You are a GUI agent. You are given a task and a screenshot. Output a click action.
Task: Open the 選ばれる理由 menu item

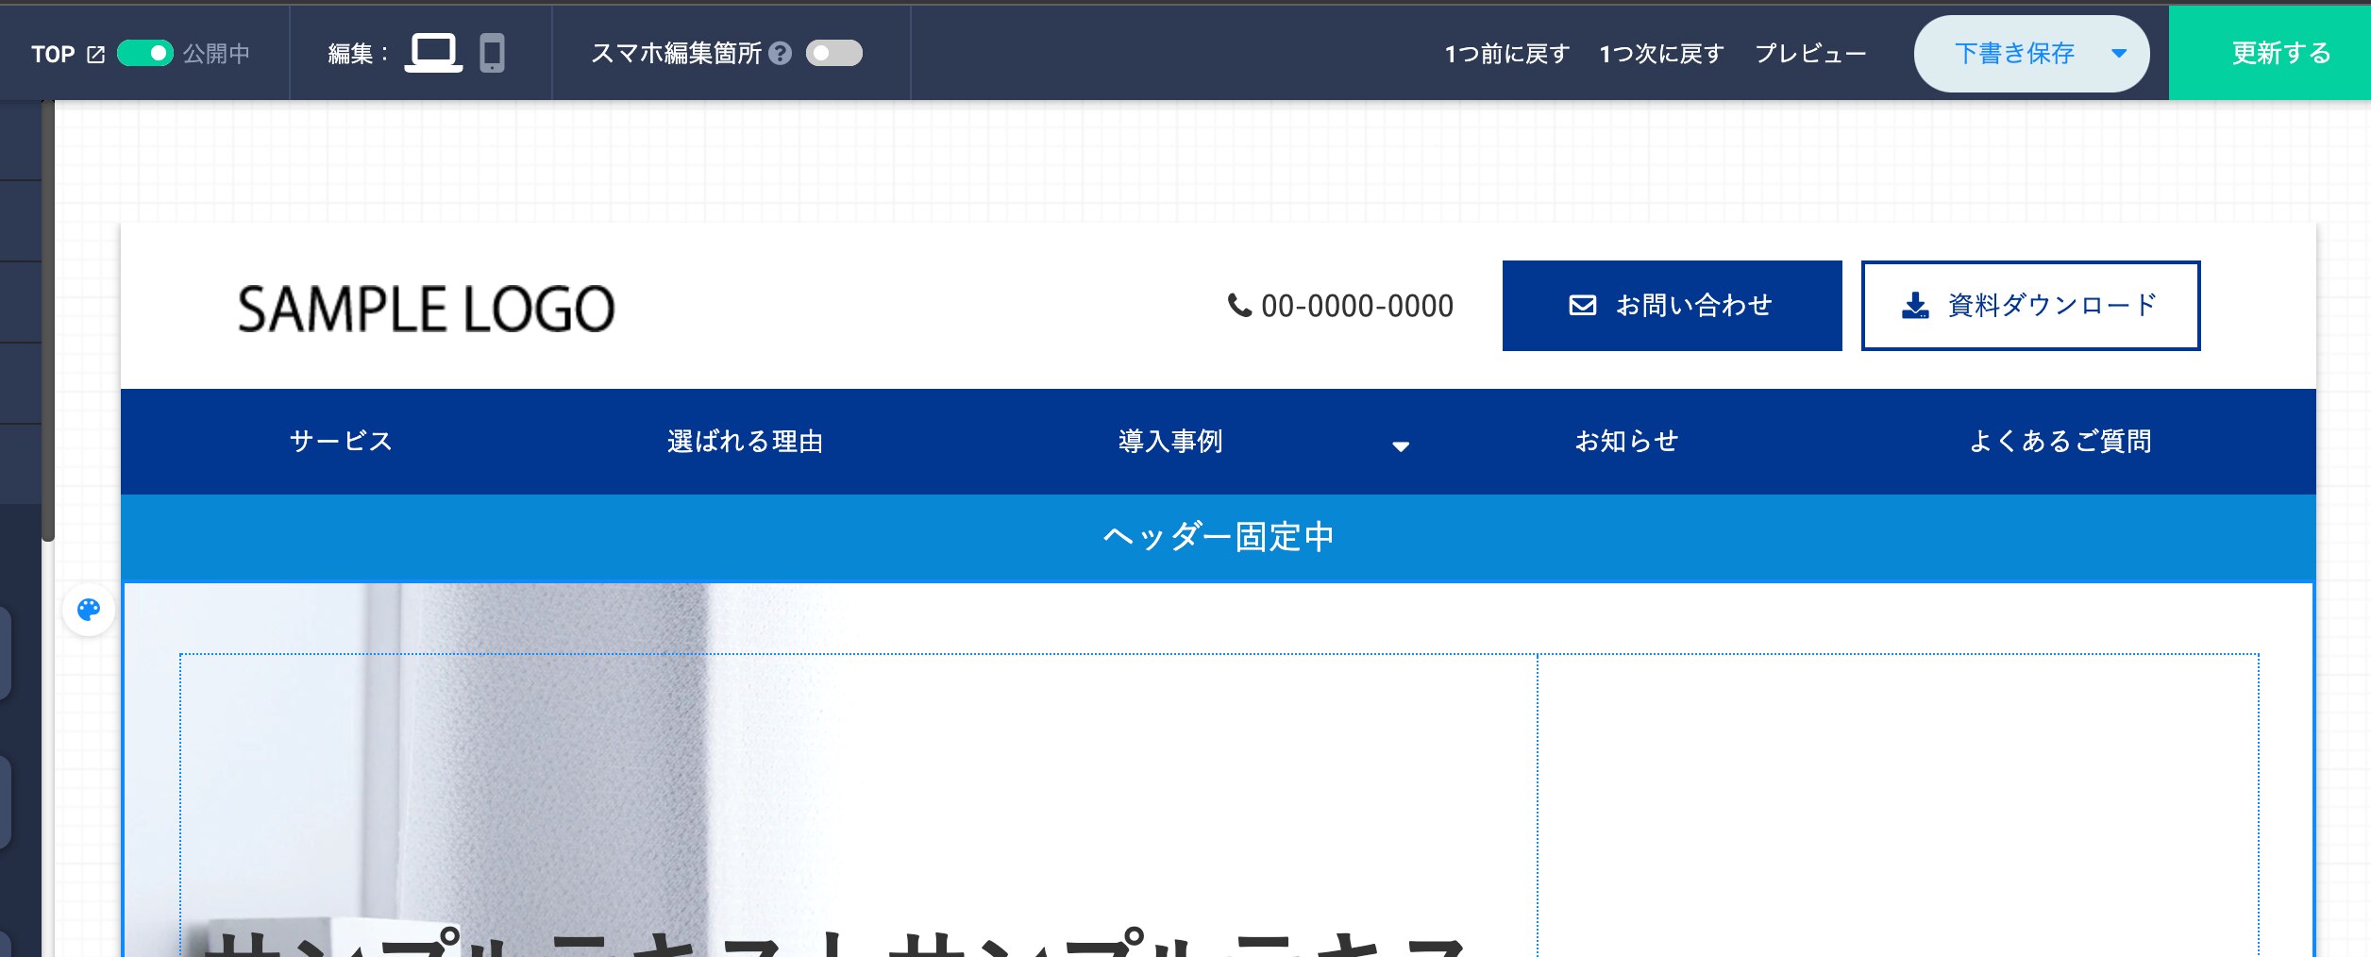[745, 442]
